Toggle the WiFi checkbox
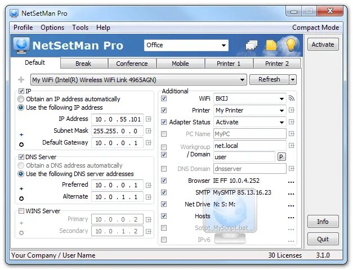The image size is (353, 270). point(164,98)
